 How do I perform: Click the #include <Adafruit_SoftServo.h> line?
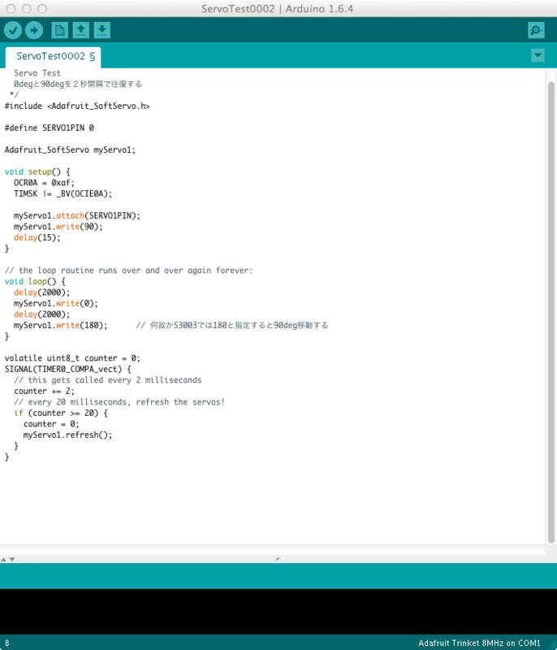point(77,106)
